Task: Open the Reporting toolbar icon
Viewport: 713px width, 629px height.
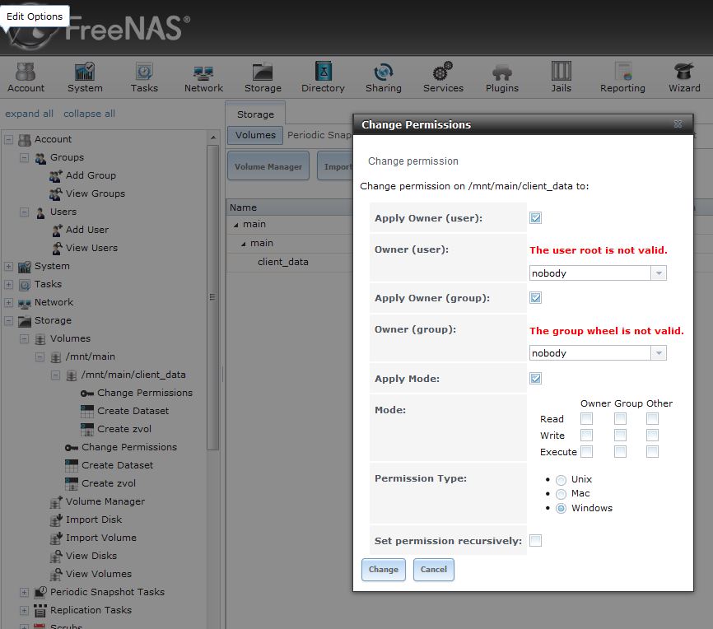Action: click(x=622, y=72)
